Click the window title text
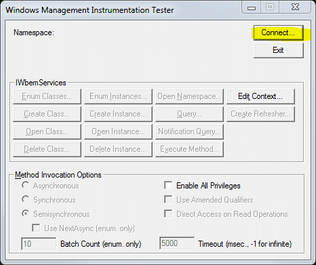The image size is (316, 265). point(90,10)
